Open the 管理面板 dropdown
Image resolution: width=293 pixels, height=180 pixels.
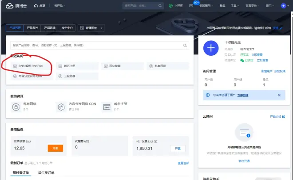tap(91, 28)
